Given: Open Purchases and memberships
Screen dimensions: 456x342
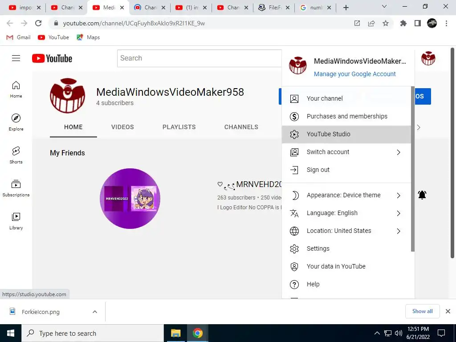Looking at the screenshot, I should [x=346, y=116].
